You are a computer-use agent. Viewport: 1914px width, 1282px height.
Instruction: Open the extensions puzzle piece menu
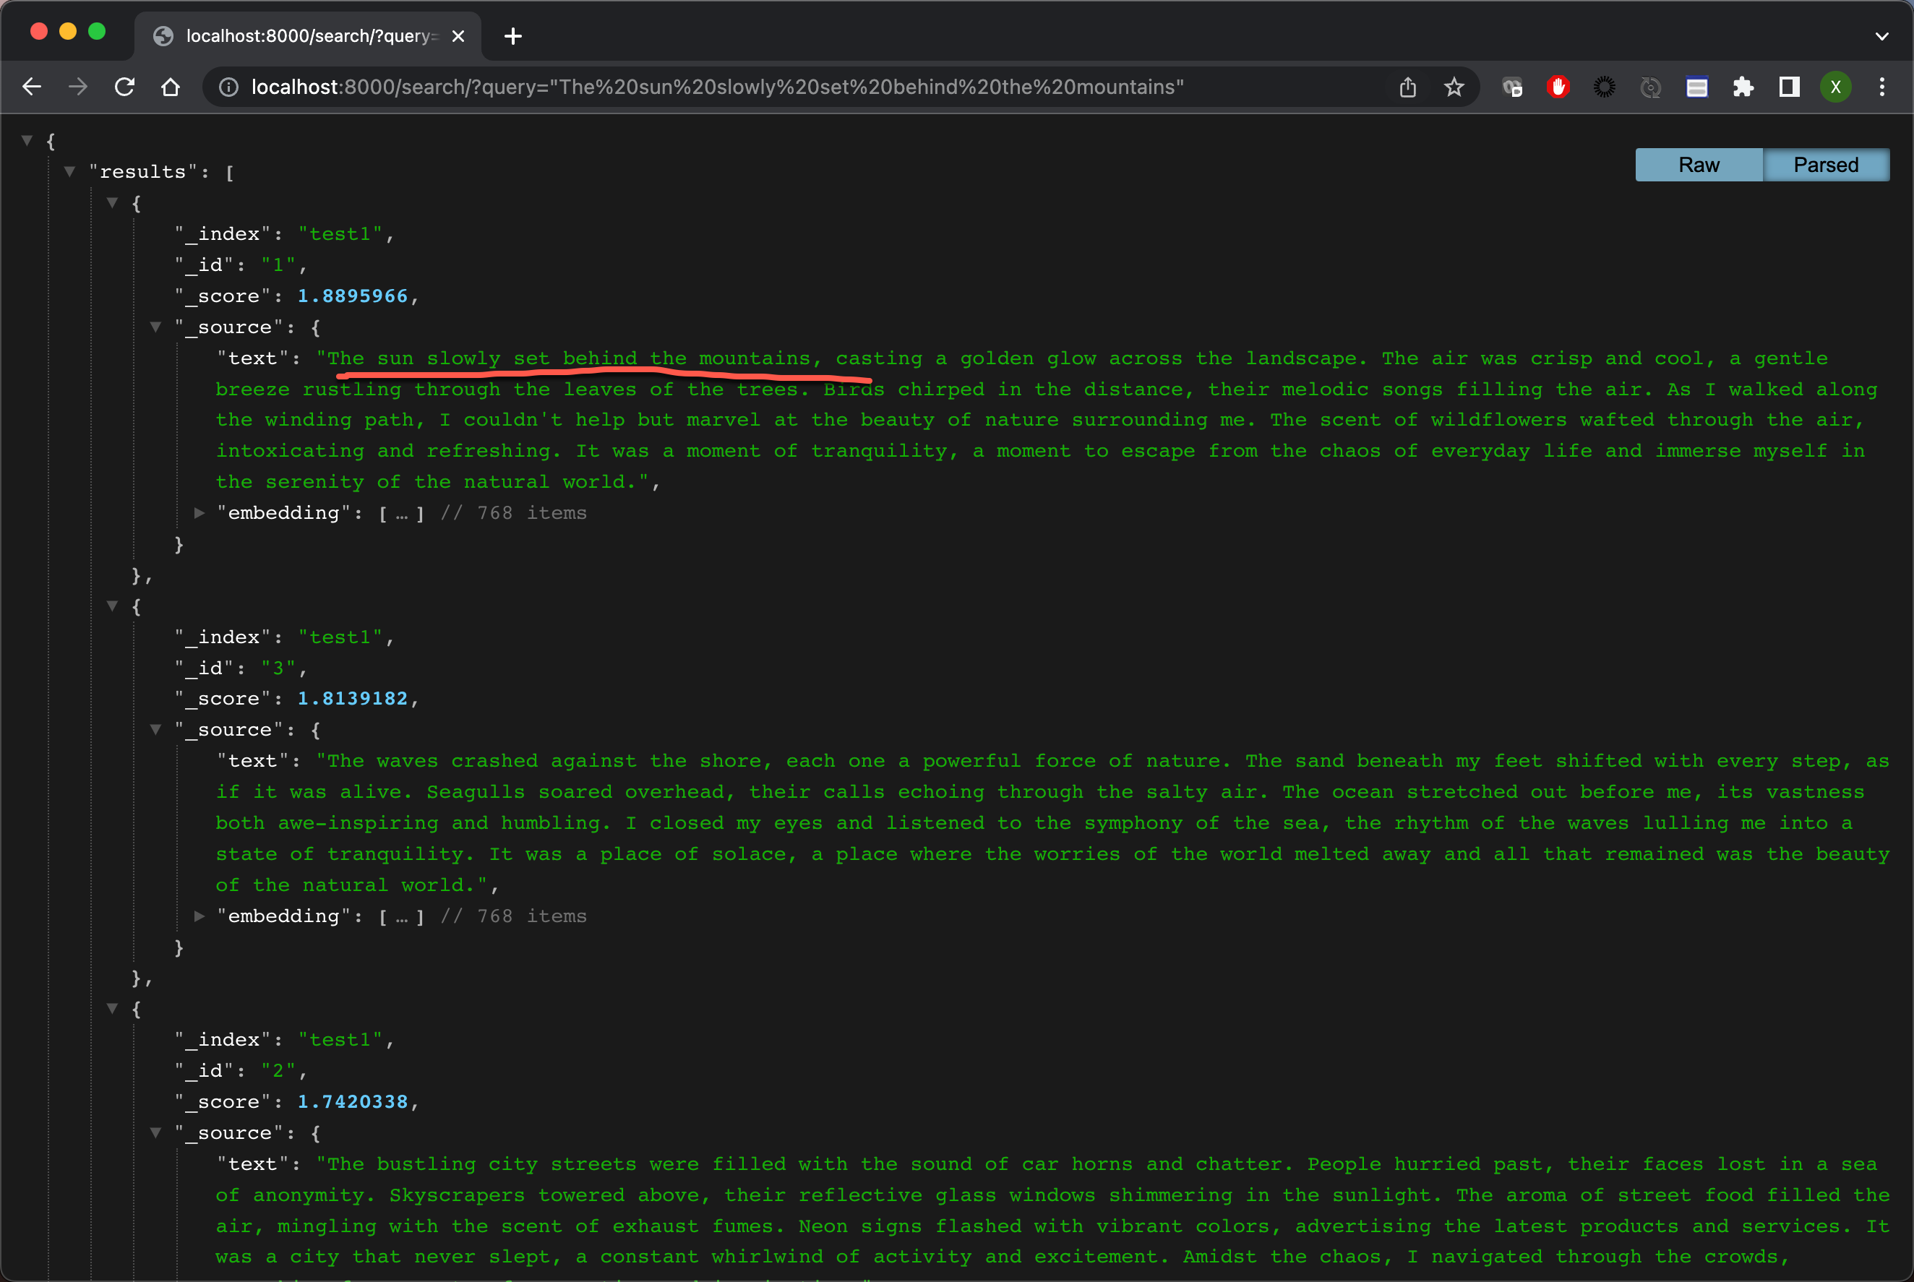pos(1743,87)
